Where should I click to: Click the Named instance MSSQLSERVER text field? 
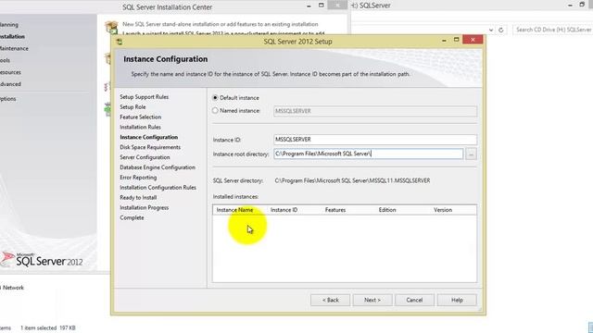(375, 111)
